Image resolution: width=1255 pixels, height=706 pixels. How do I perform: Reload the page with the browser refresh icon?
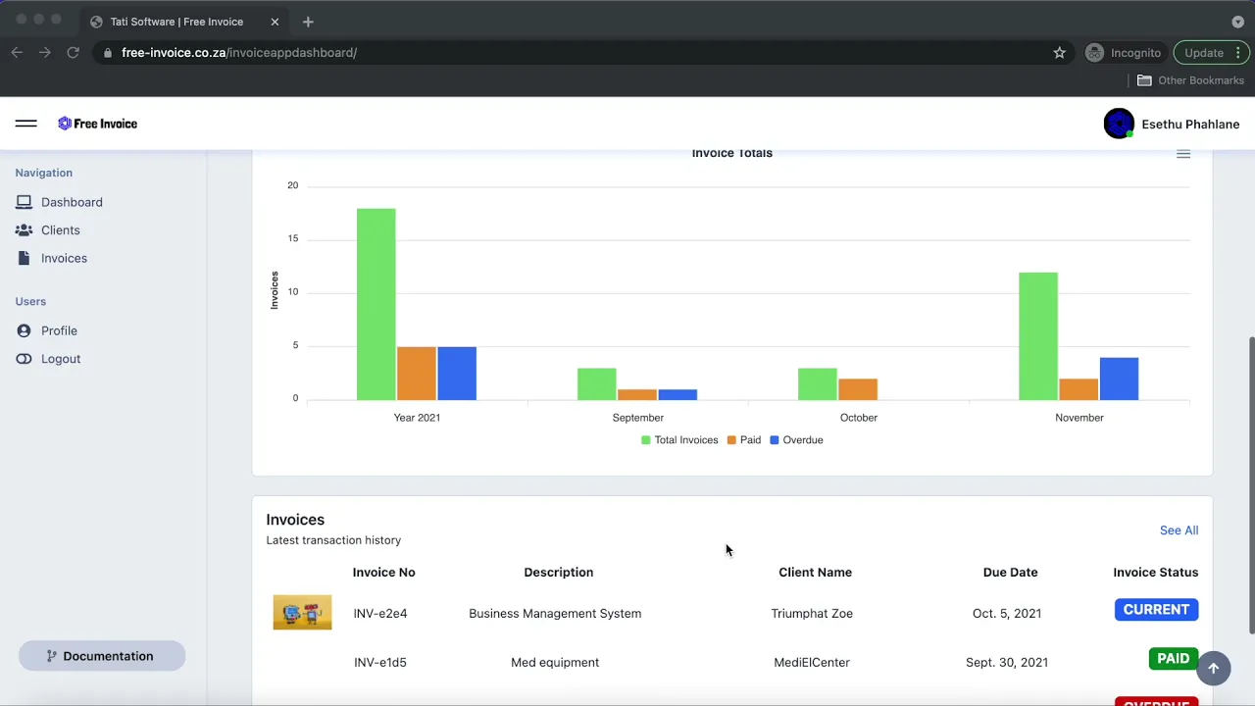tap(73, 53)
